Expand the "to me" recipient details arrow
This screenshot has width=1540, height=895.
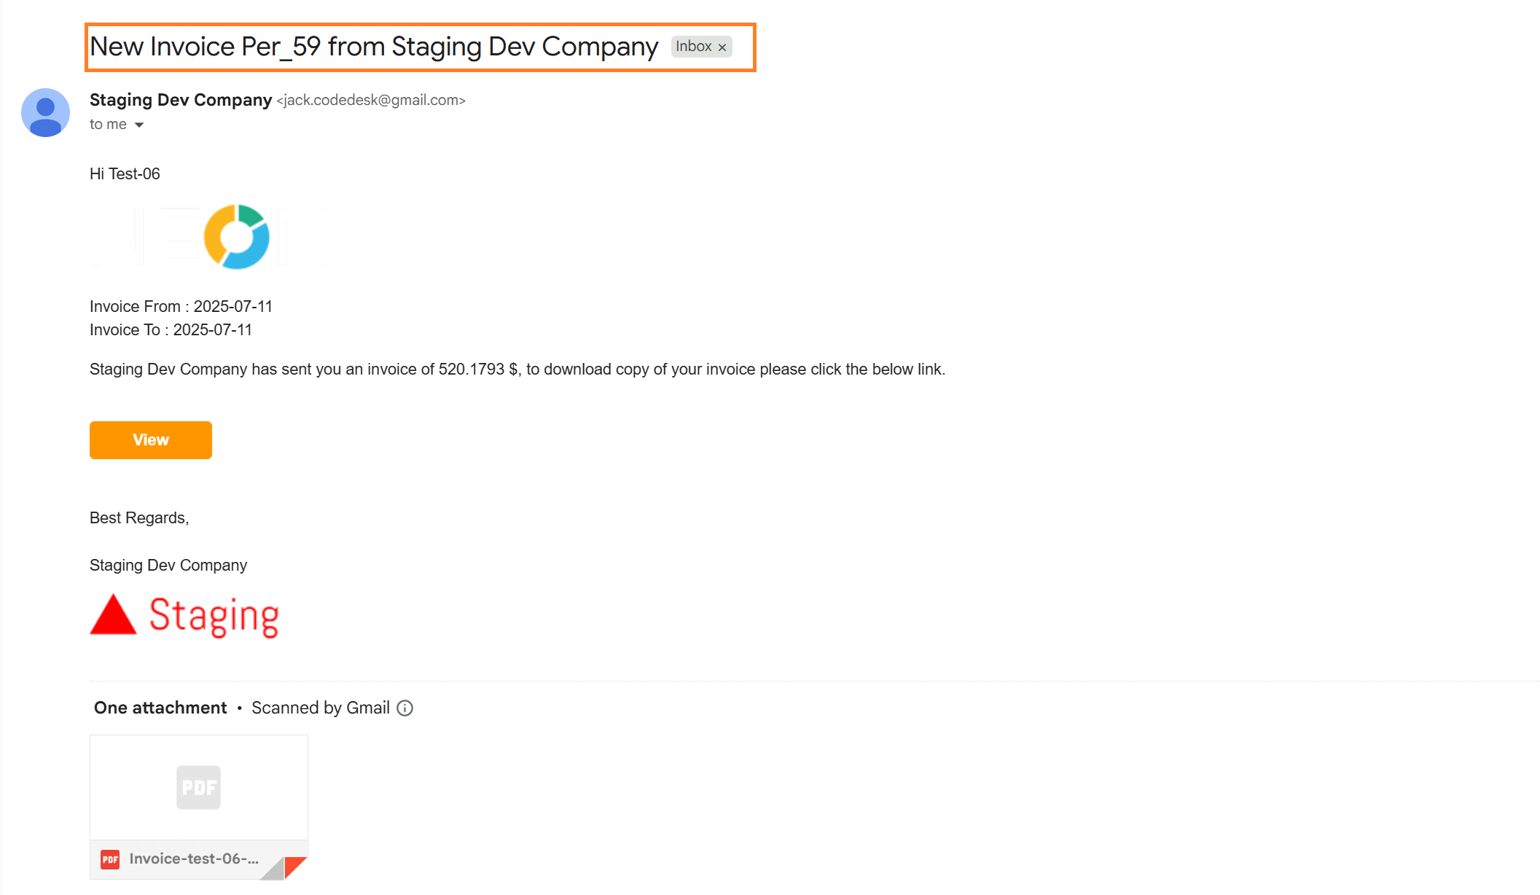[x=139, y=125]
